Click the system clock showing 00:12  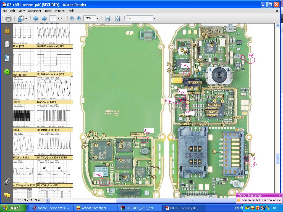276,208
